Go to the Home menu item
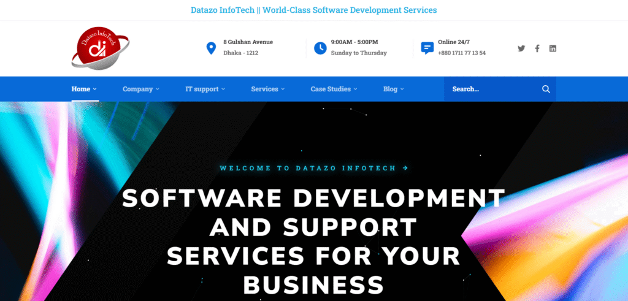The height and width of the screenshot is (301, 628). pos(81,89)
